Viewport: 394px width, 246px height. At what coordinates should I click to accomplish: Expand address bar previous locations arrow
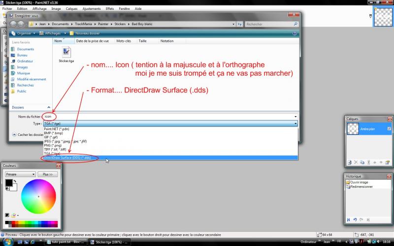click(233, 24)
